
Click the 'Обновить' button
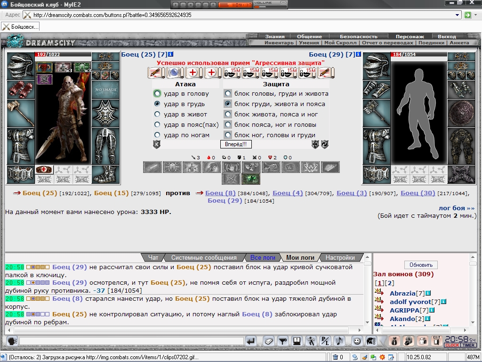[x=421, y=265]
